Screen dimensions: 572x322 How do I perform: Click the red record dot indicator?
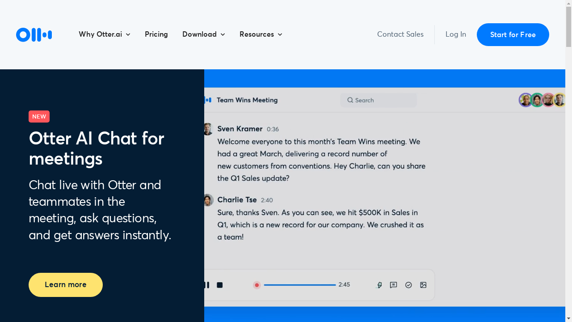(257, 285)
